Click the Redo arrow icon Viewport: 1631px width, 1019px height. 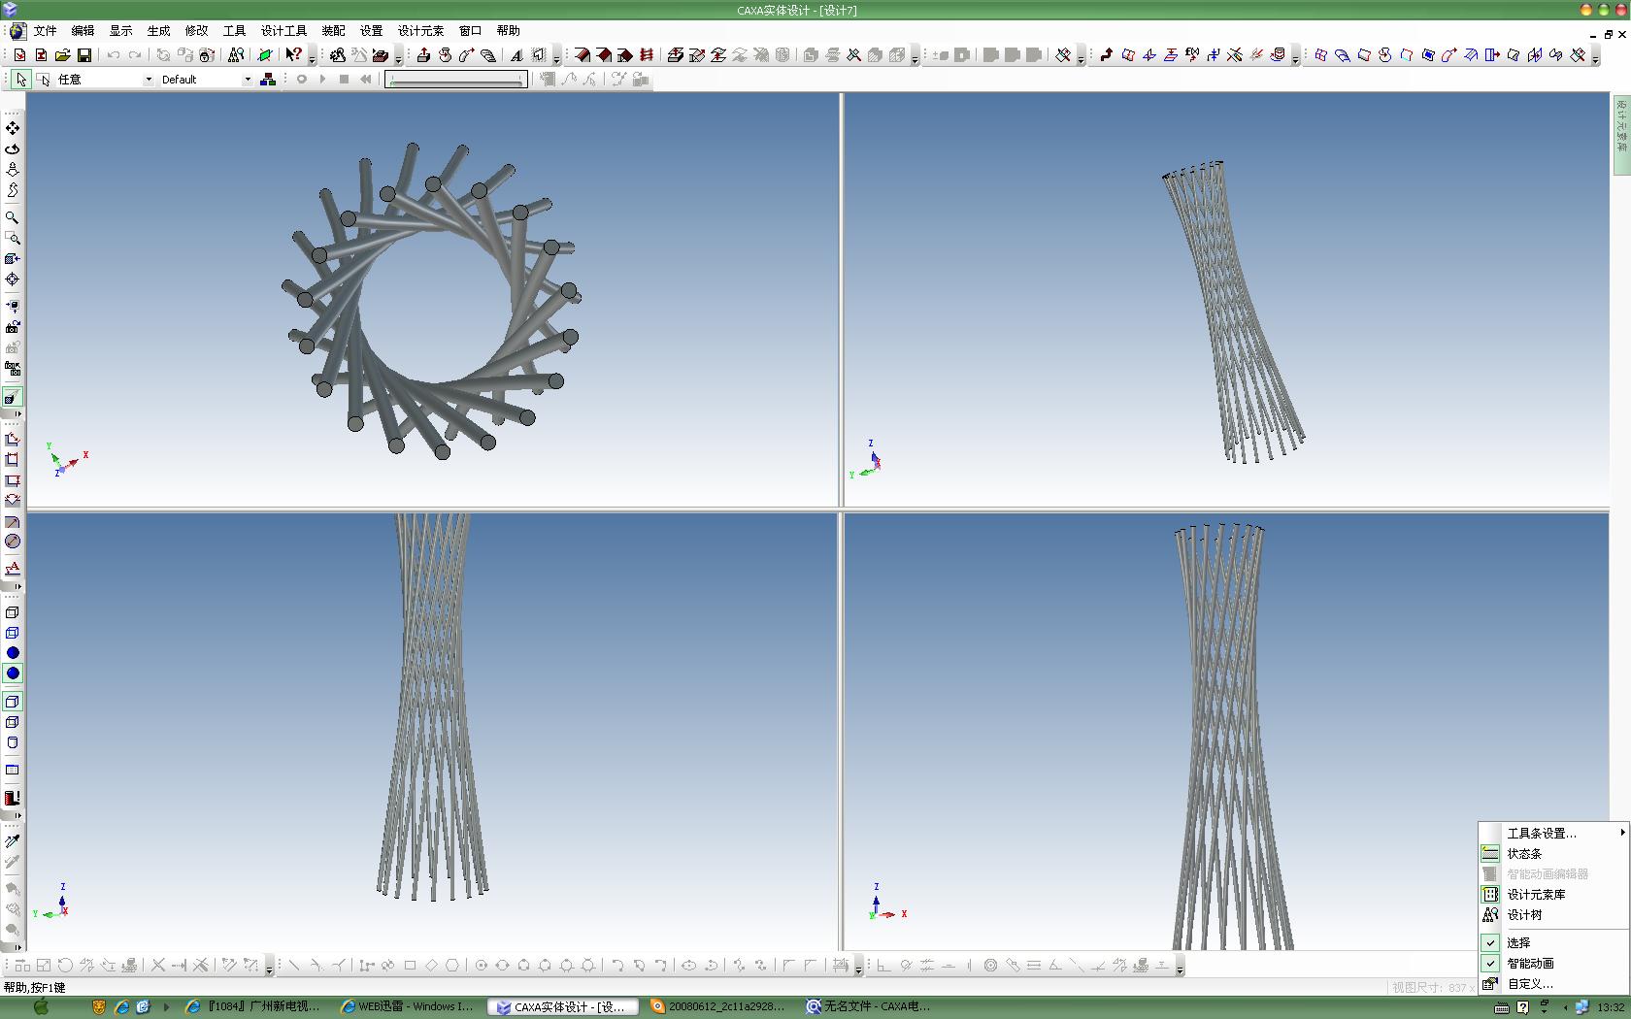[x=135, y=55]
